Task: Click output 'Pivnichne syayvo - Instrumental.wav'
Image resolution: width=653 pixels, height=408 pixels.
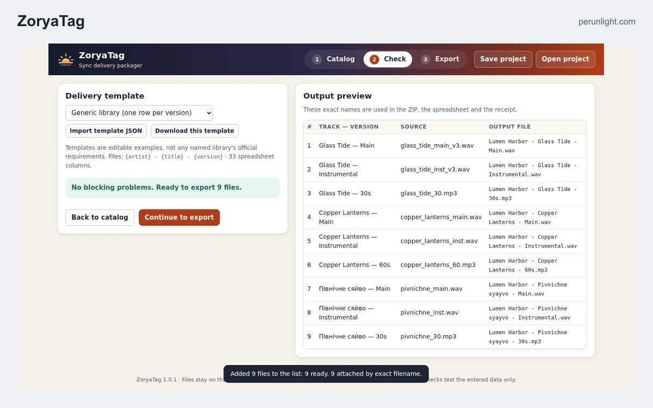Action: [x=529, y=313]
